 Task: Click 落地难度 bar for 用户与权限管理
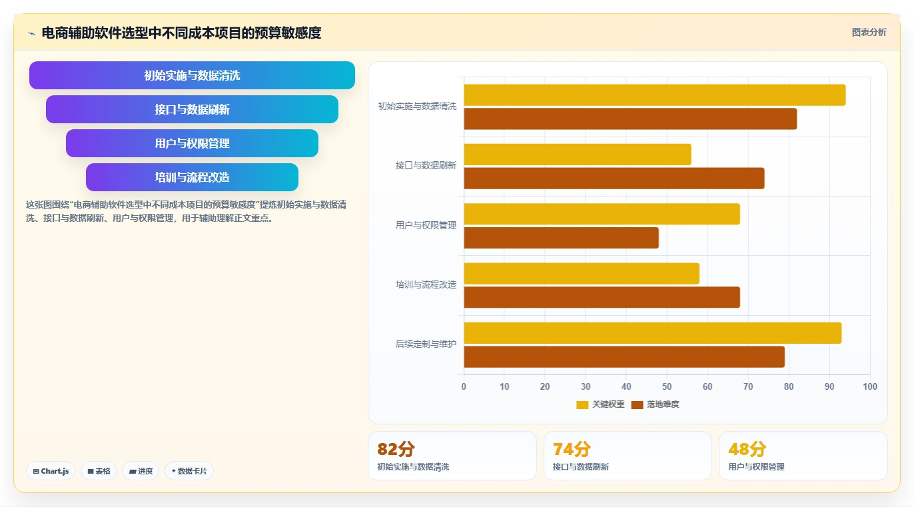coord(562,238)
